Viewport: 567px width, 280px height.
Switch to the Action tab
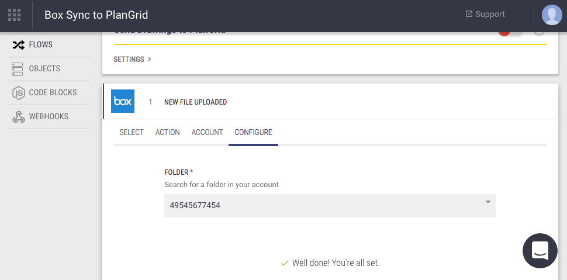(x=167, y=133)
